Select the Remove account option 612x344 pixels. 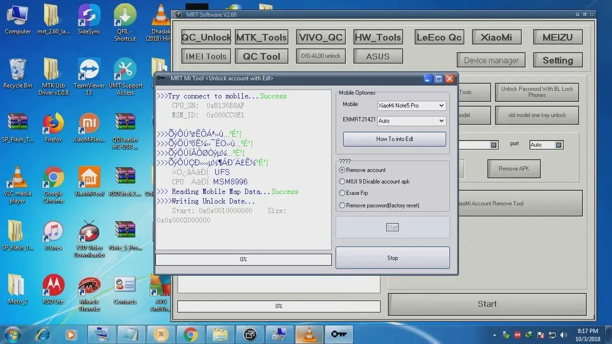pos(362,170)
